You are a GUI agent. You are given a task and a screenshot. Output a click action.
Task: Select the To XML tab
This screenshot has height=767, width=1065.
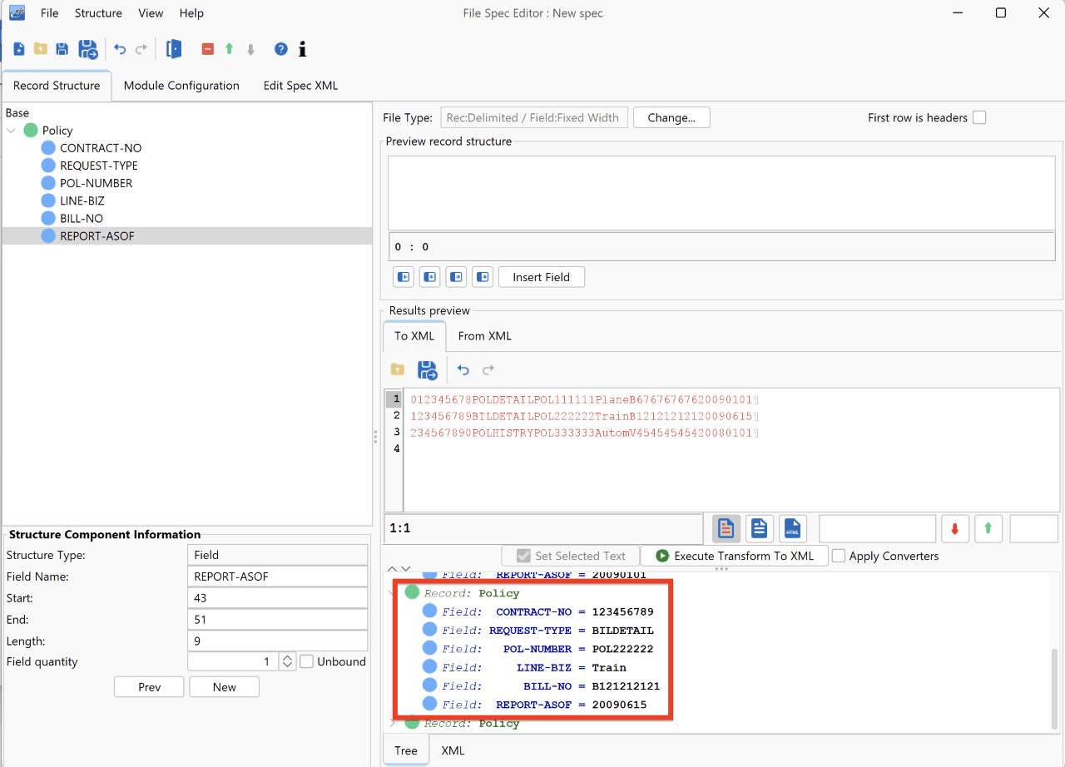point(414,336)
